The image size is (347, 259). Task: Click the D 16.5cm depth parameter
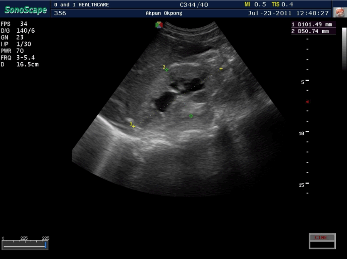(20, 64)
